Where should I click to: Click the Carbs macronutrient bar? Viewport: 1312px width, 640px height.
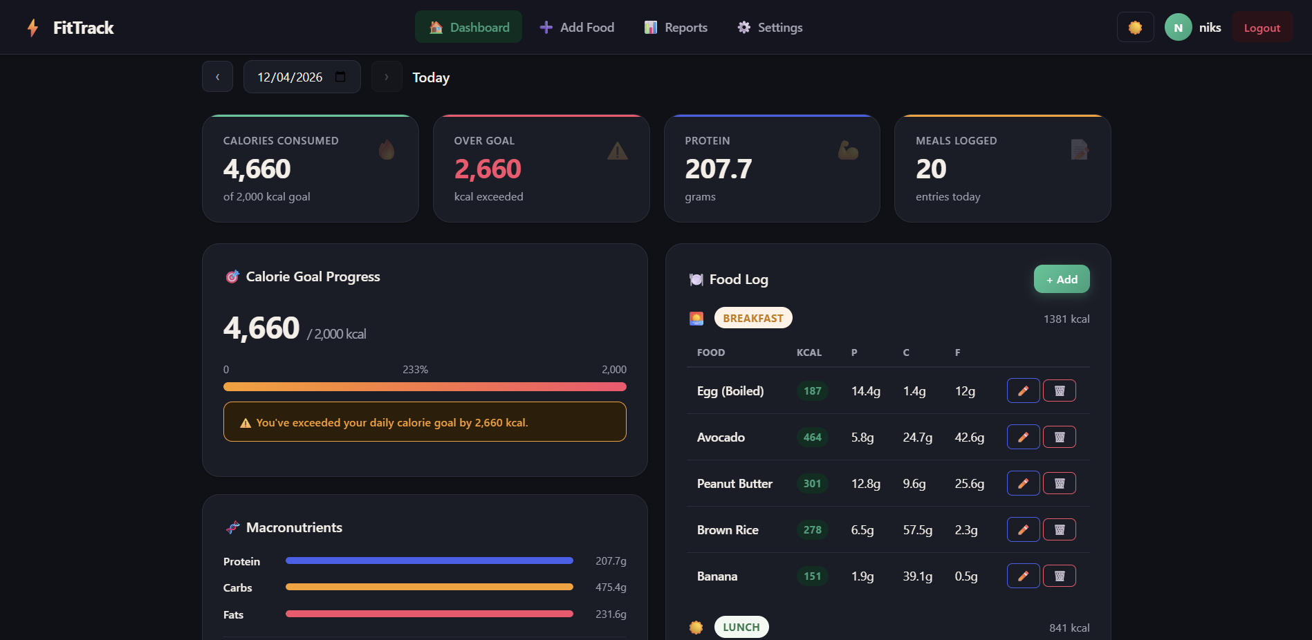[429, 587]
